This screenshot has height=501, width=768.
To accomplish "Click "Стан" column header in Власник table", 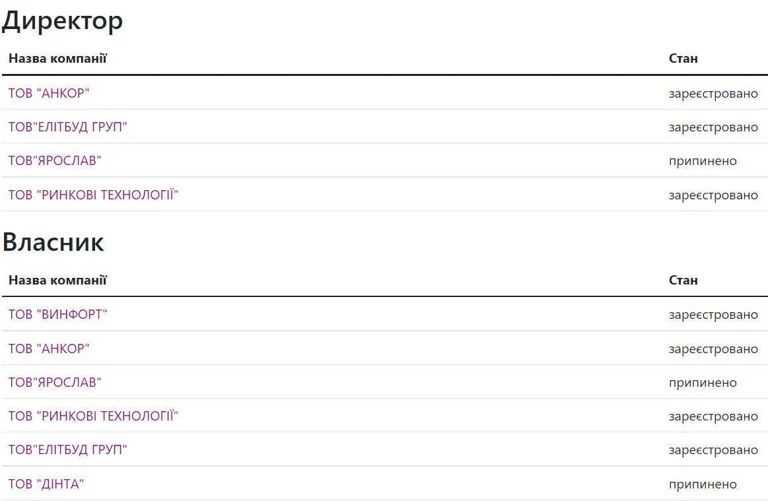I will [683, 280].
